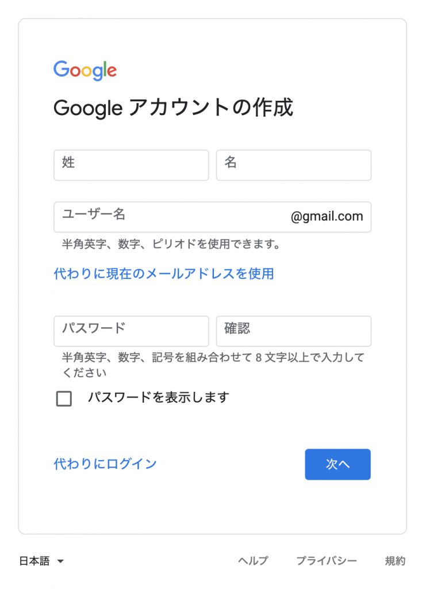Screen dimensions: 426x589
Task: Open the プライバシー footer link
Action: click(x=327, y=561)
